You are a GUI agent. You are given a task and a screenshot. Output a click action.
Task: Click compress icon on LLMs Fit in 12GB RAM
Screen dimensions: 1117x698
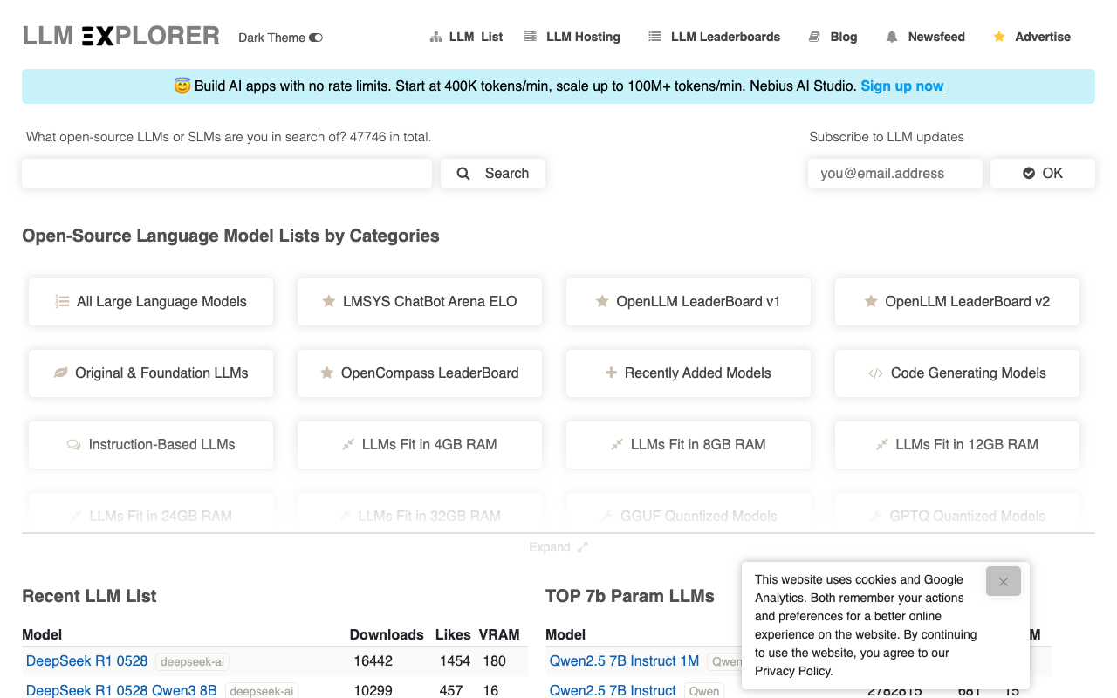click(882, 444)
